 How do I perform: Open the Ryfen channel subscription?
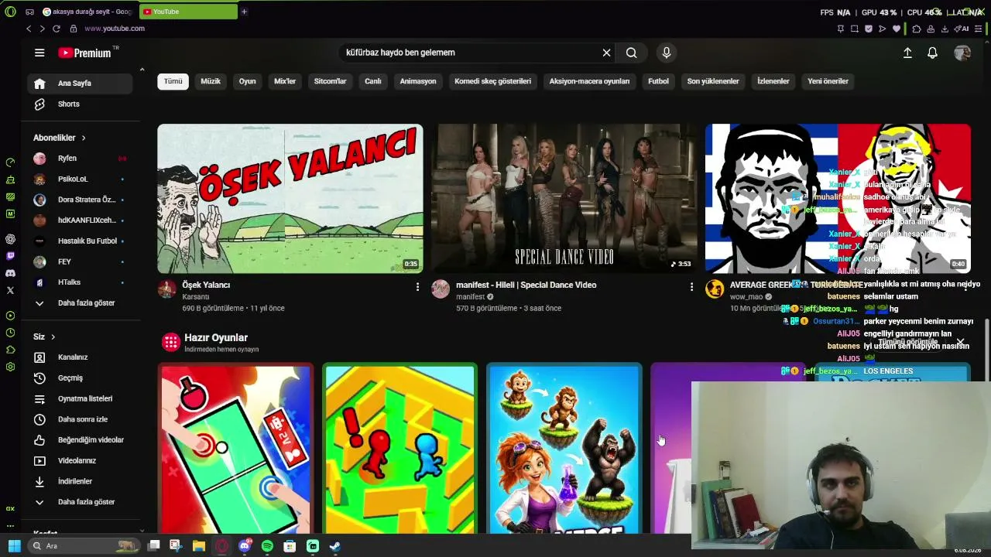click(x=80, y=159)
